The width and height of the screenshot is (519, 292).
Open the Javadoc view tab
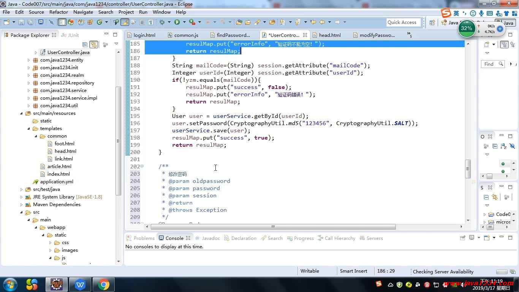click(x=207, y=238)
